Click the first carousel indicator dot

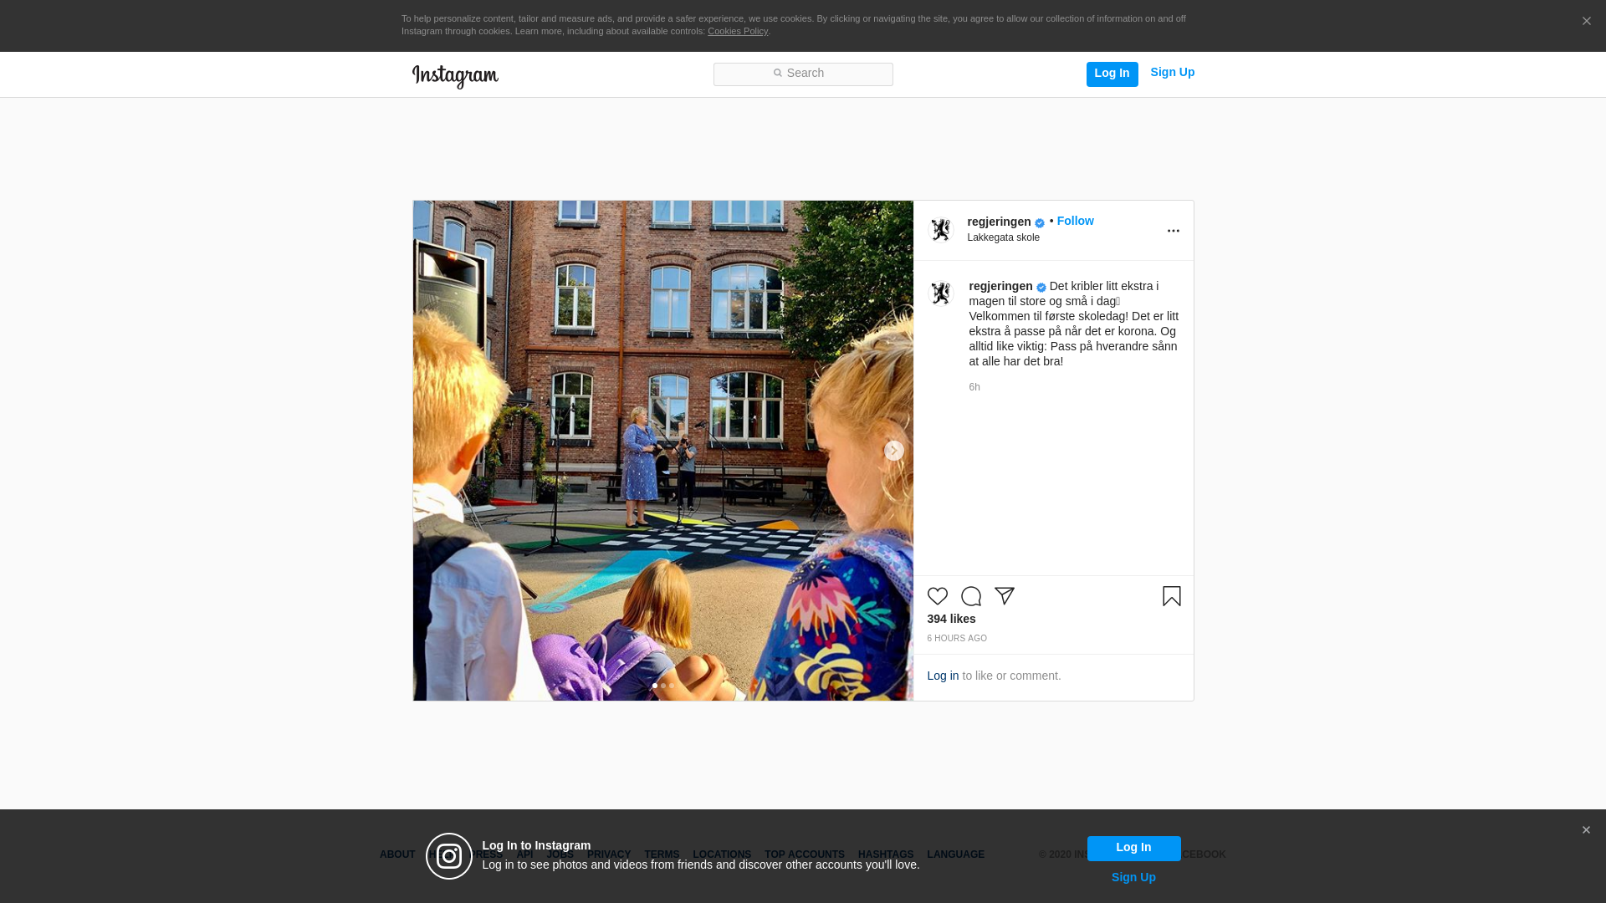(x=655, y=686)
